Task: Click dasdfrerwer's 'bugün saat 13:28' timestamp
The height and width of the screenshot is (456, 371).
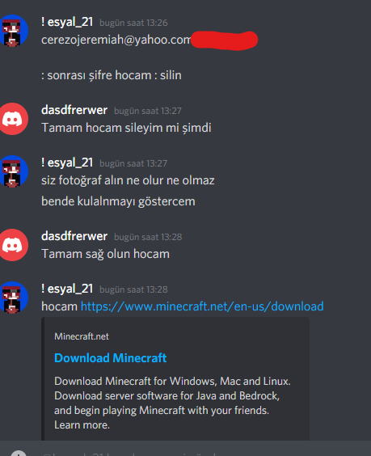Action: [148, 237]
